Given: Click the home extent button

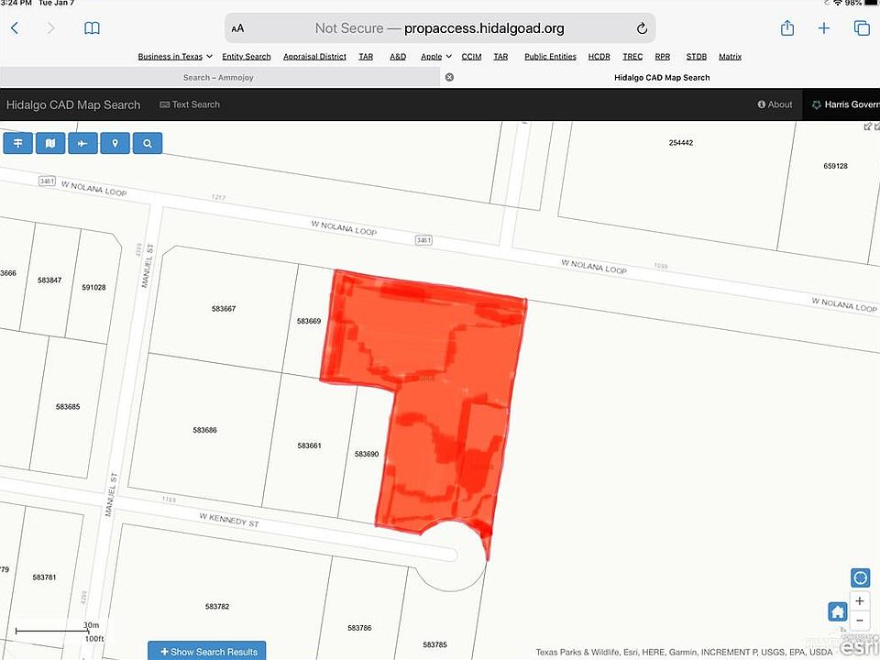Looking at the screenshot, I should point(837,611).
